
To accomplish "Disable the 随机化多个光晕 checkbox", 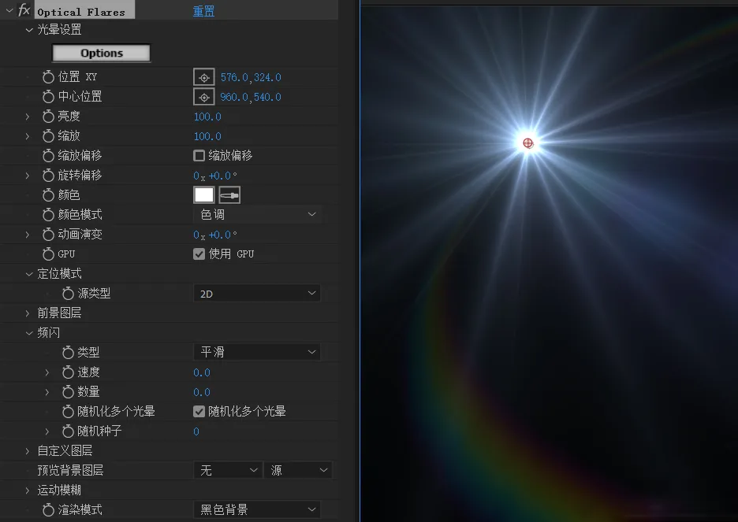I will pyautogui.click(x=199, y=412).
